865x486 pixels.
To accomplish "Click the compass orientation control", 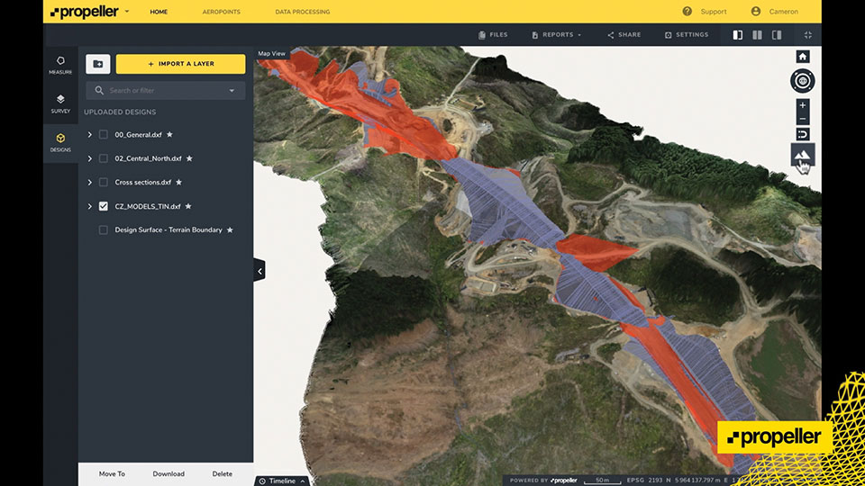I will coord(802,82).
